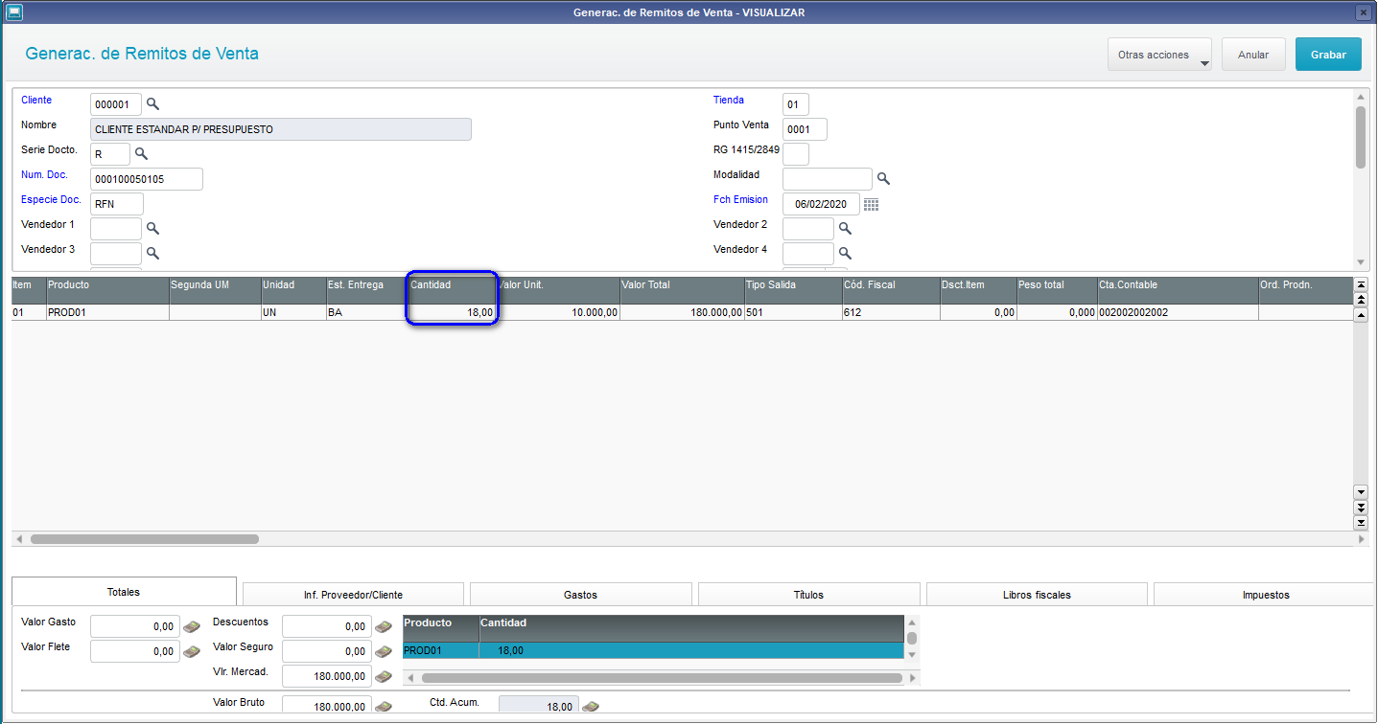Click the Grabar button
Image resolution: width=1378 pixels, height=724 pixels.
click(1328, 55)
